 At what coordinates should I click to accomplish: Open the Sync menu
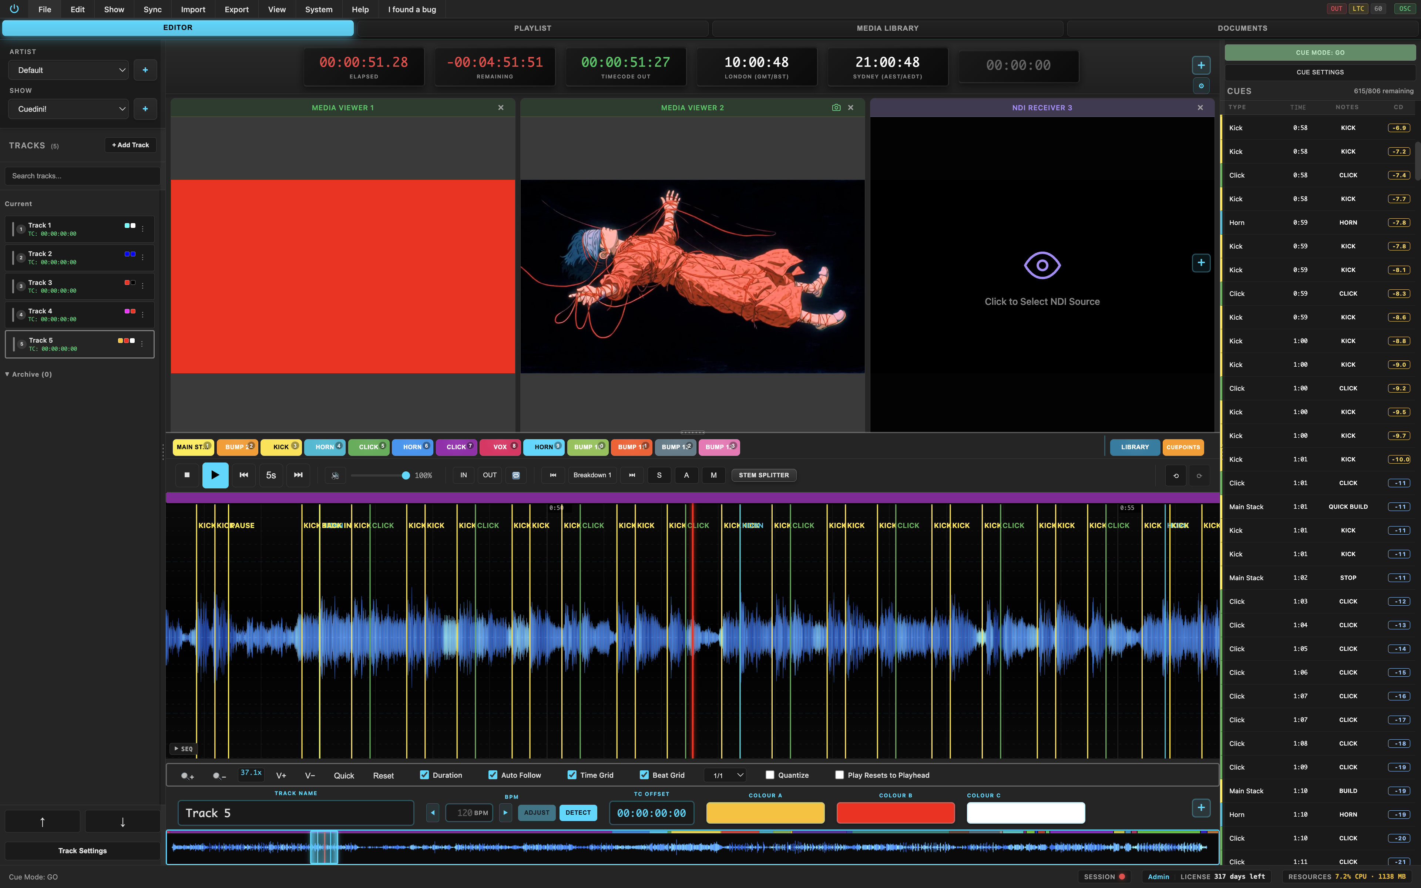pos(152,9)
